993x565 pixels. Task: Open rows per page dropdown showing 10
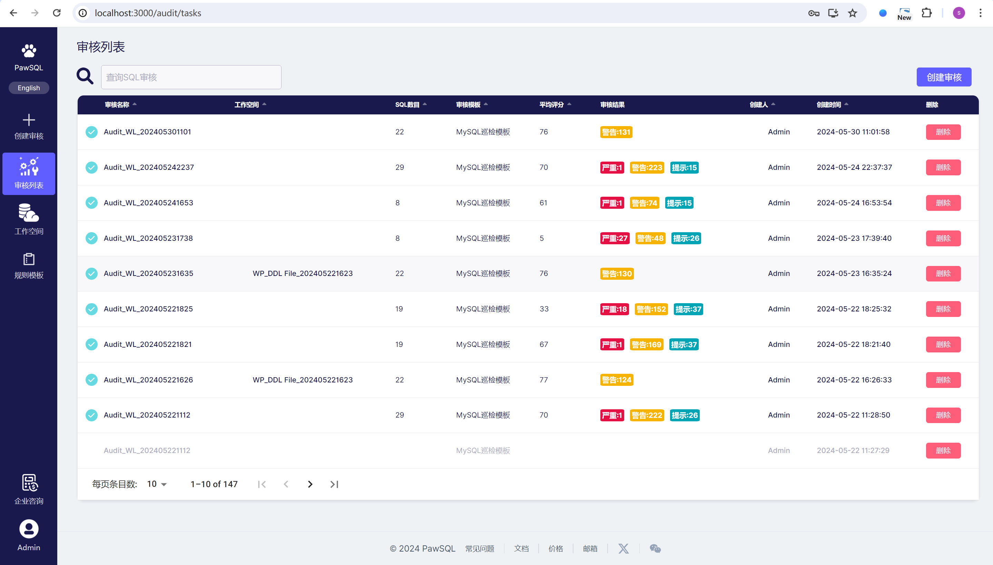(x=157, y=484)
